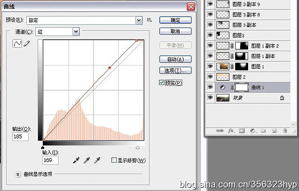Hide the 图层 3 副本 9 layer
The height and width of the screenshot is (191, 299).
[x=210, y=4]
